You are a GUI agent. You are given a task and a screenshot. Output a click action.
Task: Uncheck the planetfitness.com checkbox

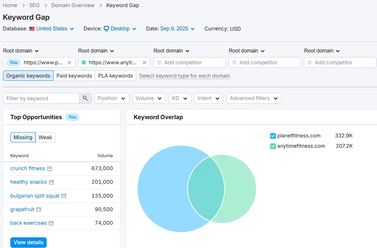point(273,136)
